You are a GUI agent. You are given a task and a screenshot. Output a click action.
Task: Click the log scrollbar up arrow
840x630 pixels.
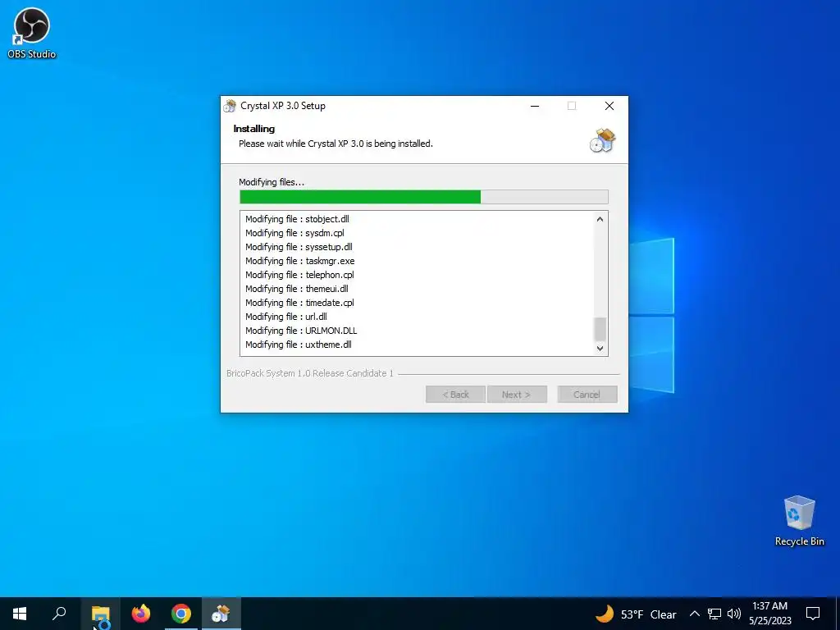[x=600, y=219]
